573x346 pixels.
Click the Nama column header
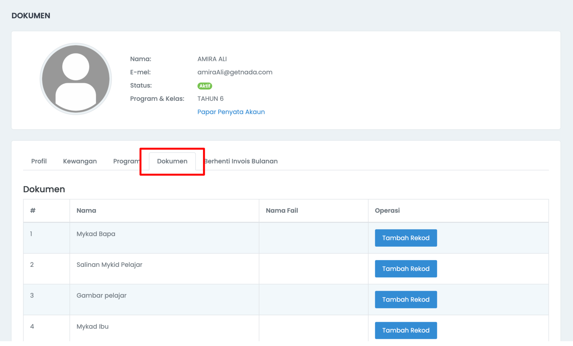(86, 211)
